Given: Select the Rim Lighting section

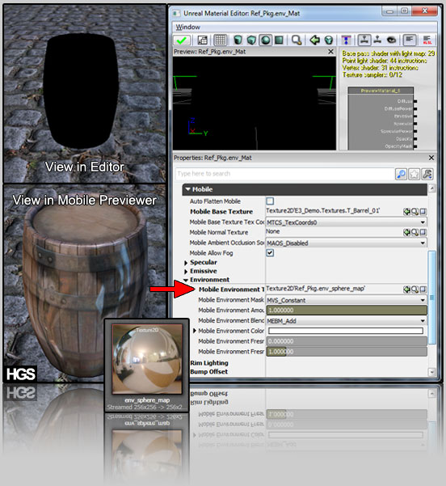Looking at the screenshot, I should point(209,363).
